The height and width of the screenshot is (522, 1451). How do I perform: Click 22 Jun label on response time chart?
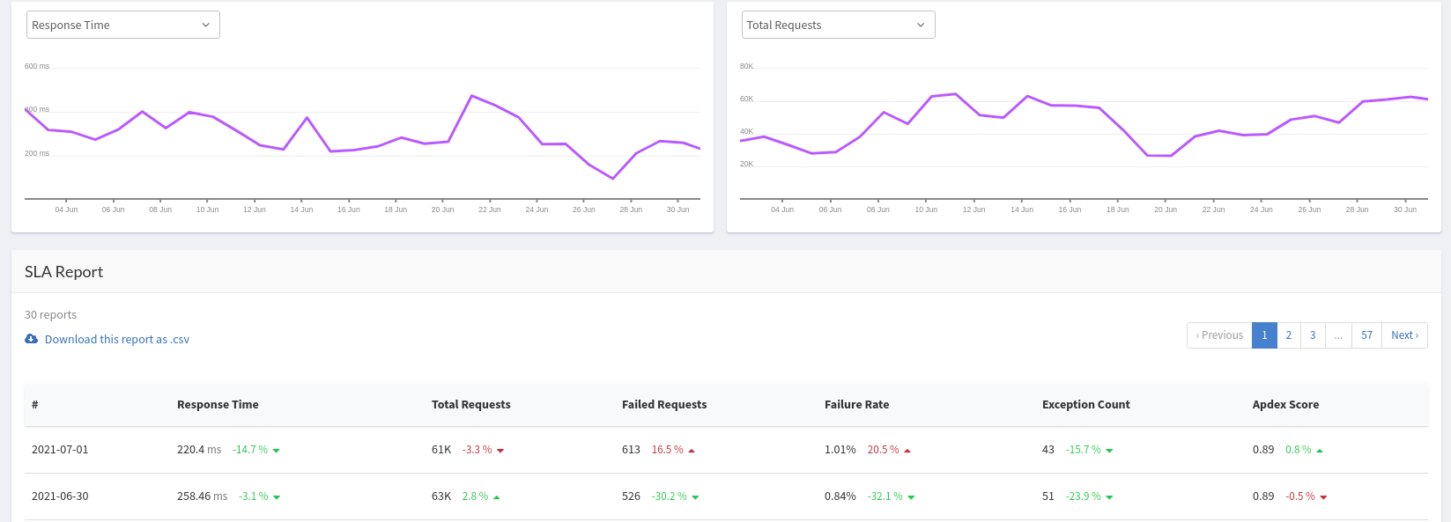tap(490, 210)
